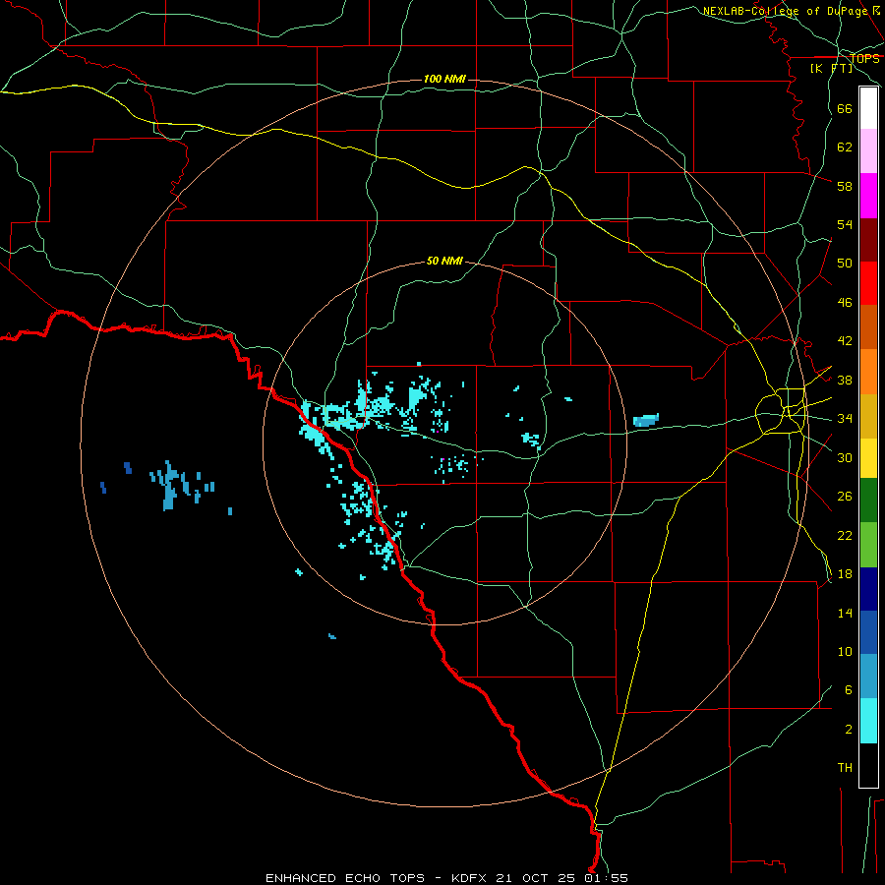Click the 42 scale value

[x=845, y=341]
